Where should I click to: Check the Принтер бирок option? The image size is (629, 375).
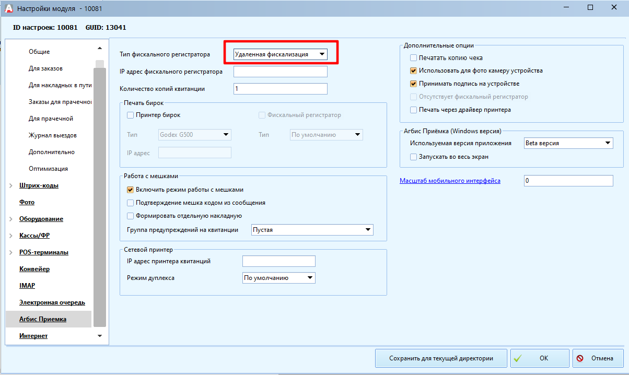click(131, 115)
